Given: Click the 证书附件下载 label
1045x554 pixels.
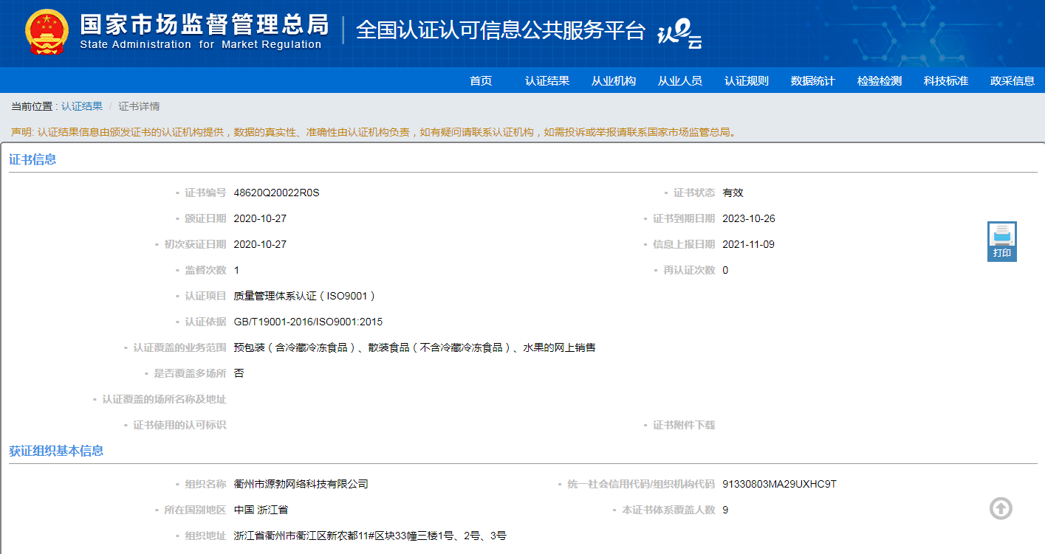Looking at the screenshot, I should (684, 425).
